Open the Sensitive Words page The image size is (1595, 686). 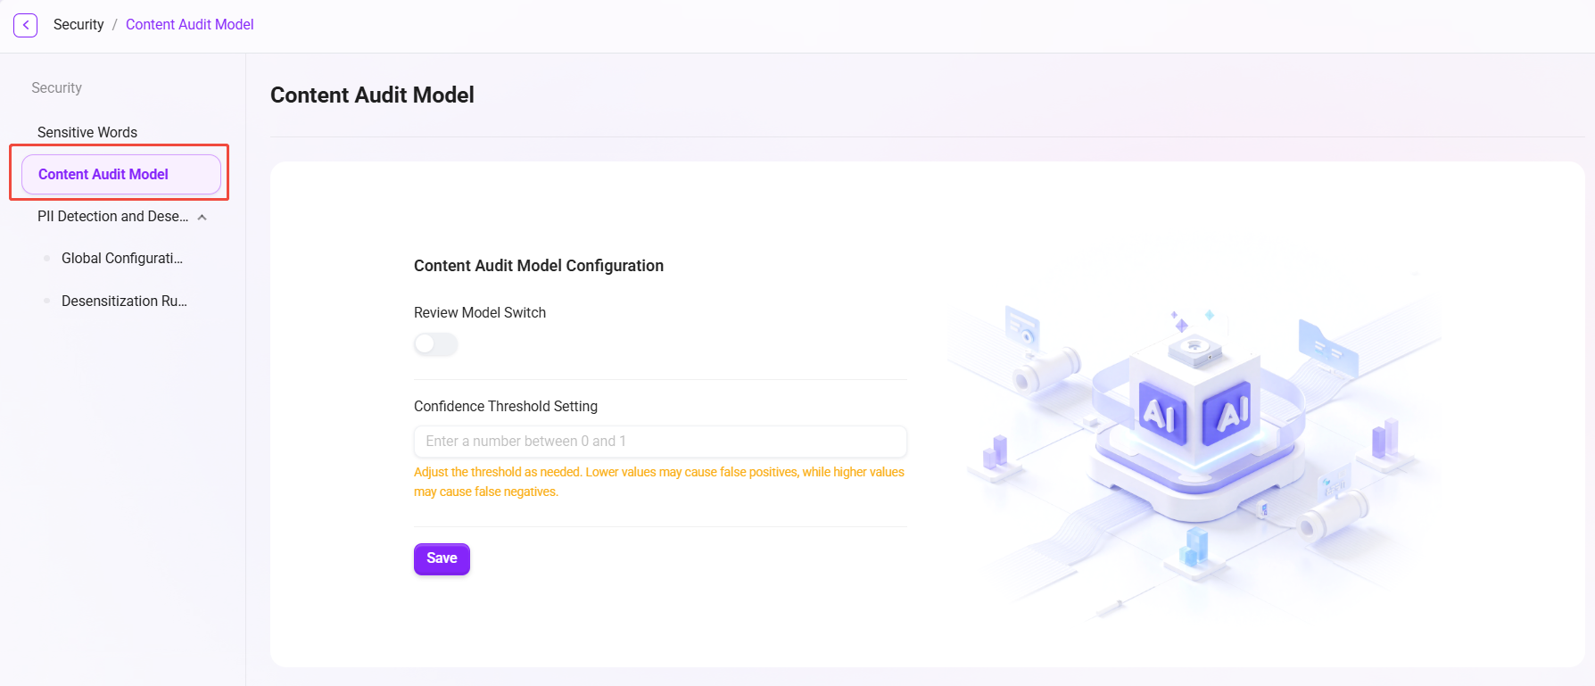[x=87, y=132]
